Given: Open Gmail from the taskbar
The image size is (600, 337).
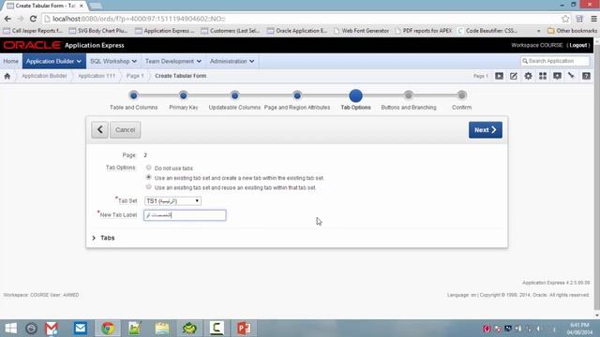Looking at the screenshot, I should point(52,329).
